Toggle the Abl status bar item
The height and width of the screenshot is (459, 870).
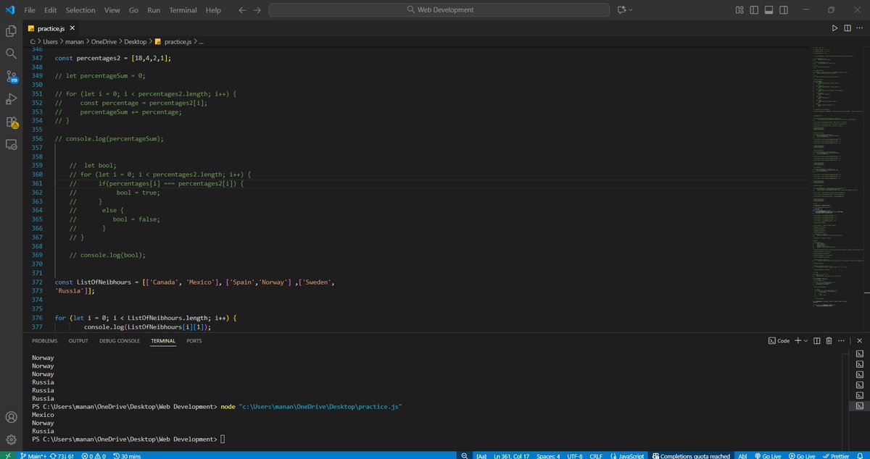tap(742, 455)
